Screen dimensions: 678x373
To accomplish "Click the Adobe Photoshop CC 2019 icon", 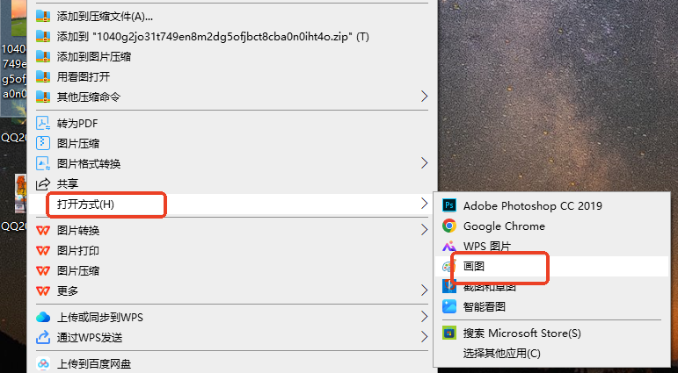I will point(449,205).
